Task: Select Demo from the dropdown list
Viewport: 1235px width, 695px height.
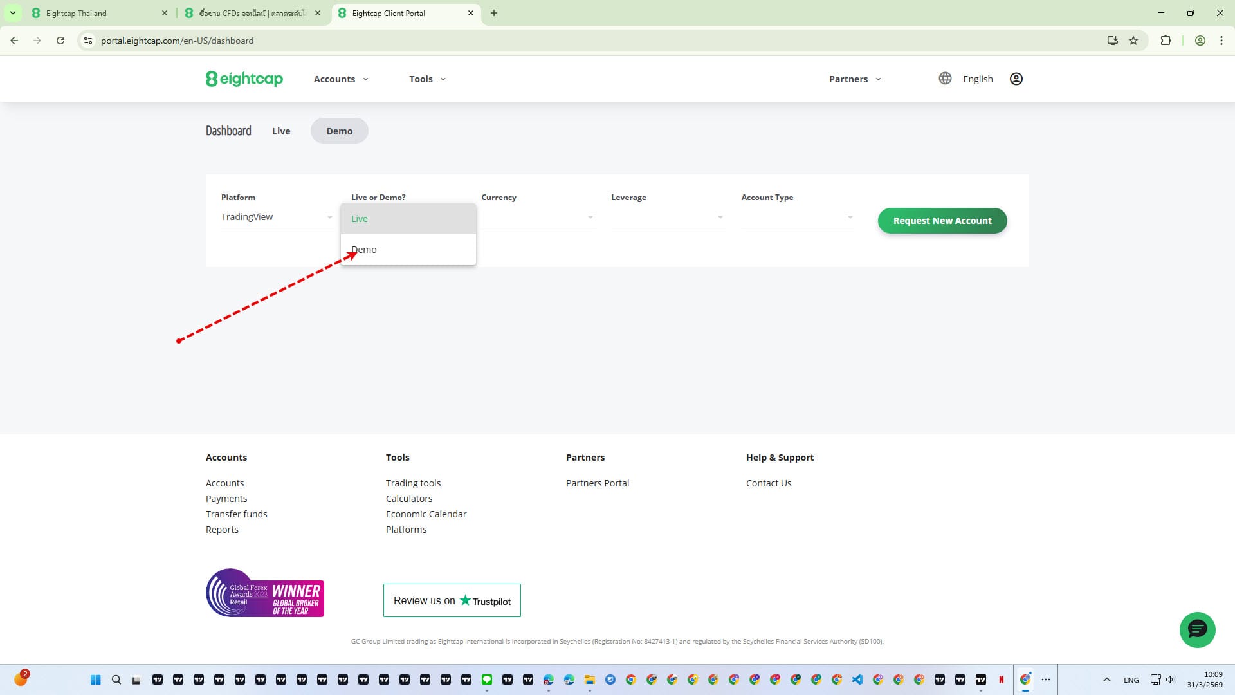Action: 364,250
